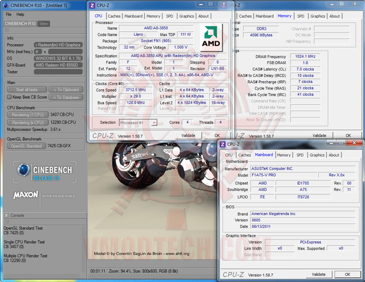This screenshot has height=282, width=365.
Task: Open SPD tab in the Mainboard CPU-Z window
Action: coord(300,155)
